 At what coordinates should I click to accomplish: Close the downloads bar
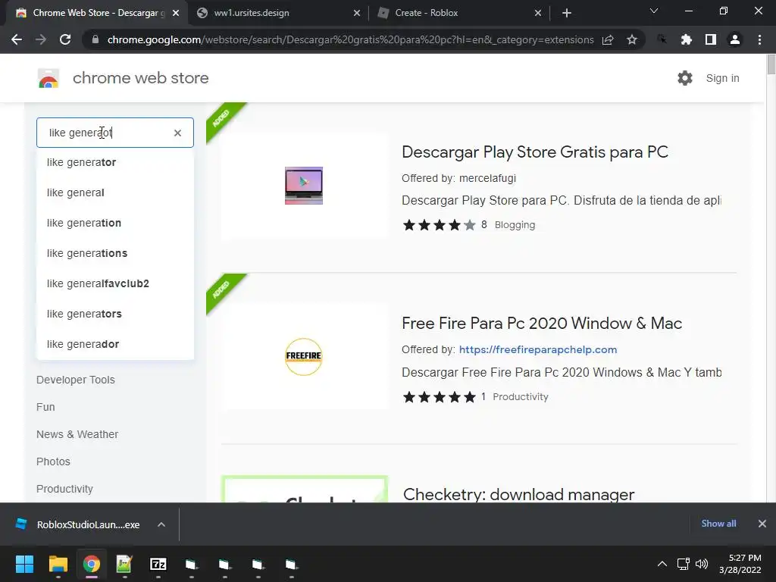click(x=762, y=524)
